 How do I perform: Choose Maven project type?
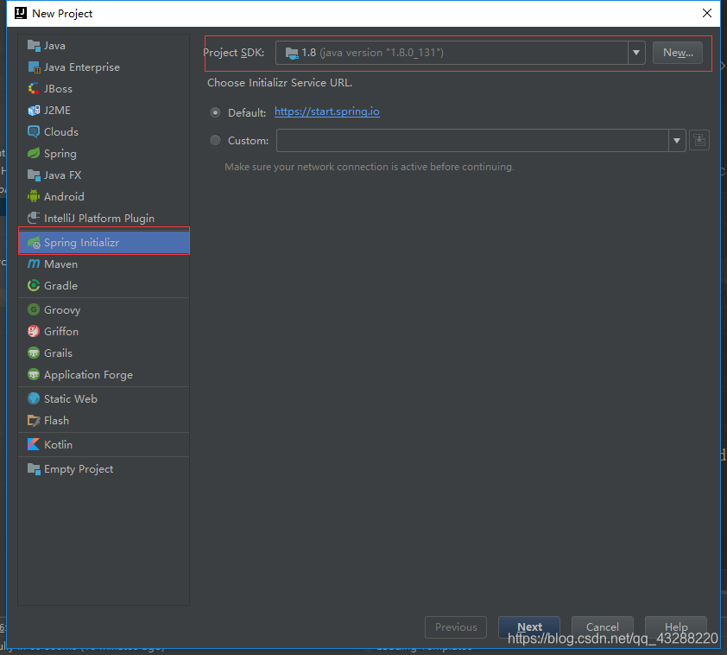pos(104,264)
